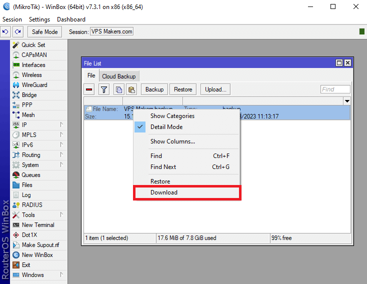Close the File List window
The height and width of the screenshot is (284, 367).
pos(348,62)
